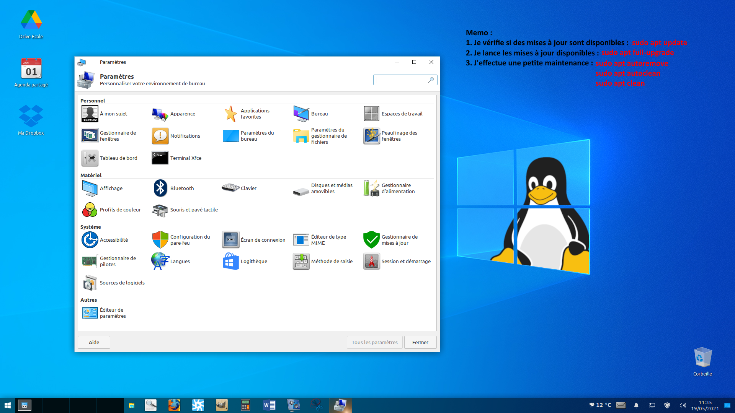Screen dimensions: 735x413
Task: Open Tableau de bord settings
Action: tap(109, 158)
